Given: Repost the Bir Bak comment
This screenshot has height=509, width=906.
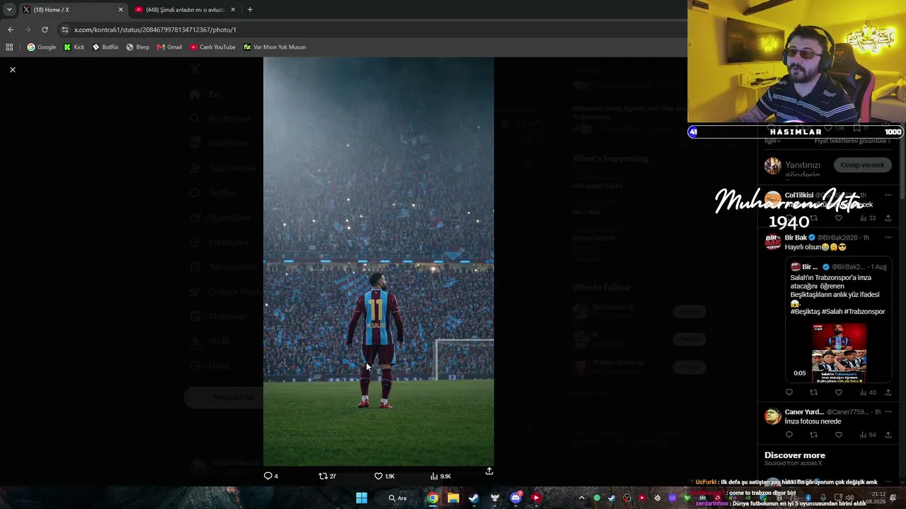Looking at the screenshot, I should pos(814,392).
